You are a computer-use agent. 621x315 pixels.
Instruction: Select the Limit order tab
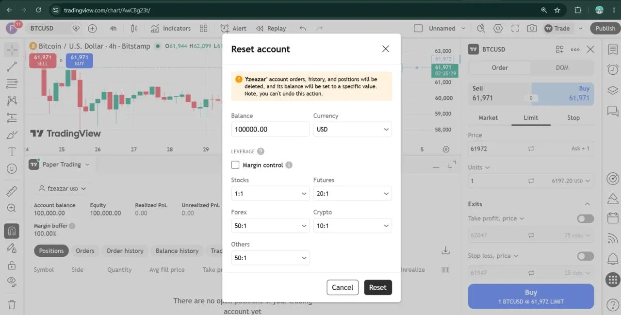coord(531,117)
